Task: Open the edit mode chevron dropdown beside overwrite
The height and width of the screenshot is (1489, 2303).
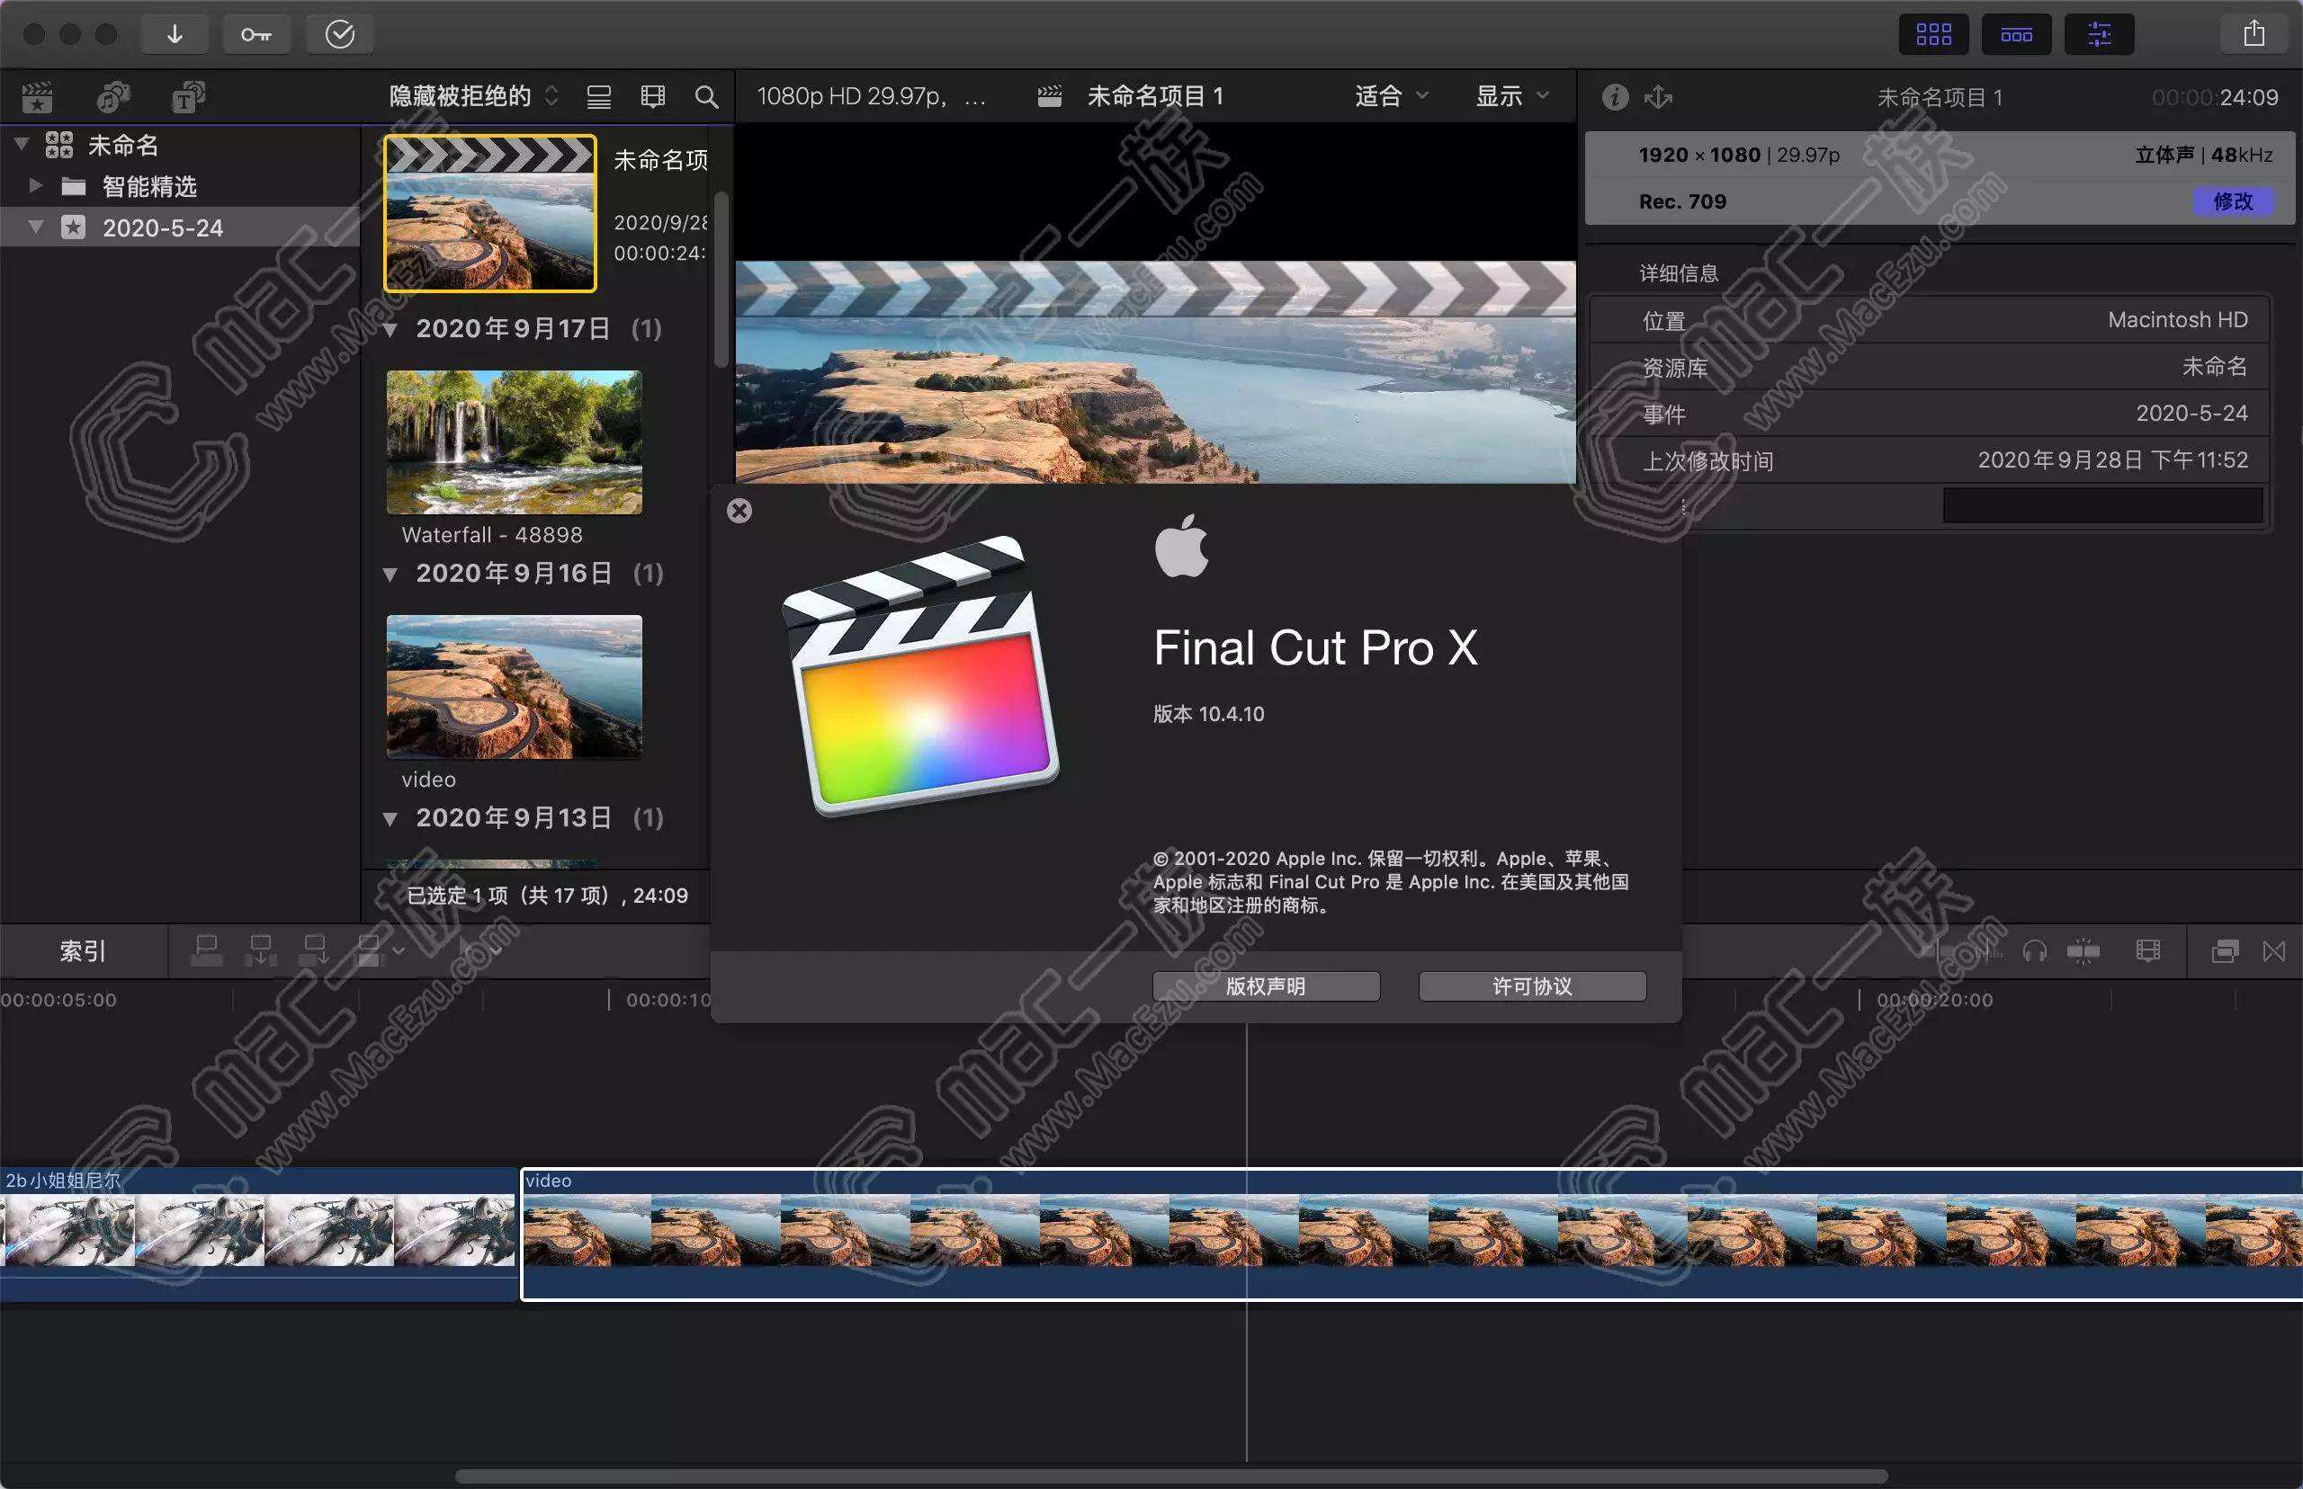Action: pos(399,951)
